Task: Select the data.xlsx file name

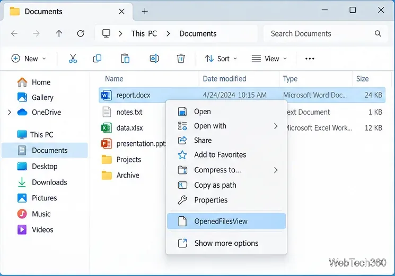Action: pos(129,128)
